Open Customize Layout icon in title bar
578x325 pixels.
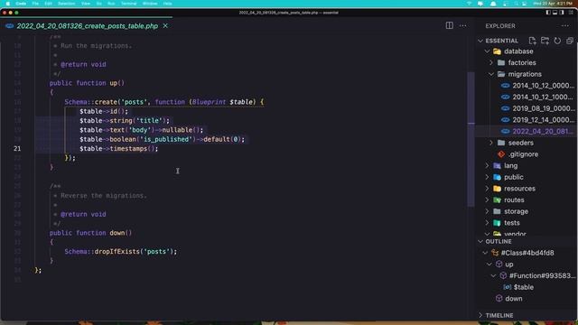570,12
